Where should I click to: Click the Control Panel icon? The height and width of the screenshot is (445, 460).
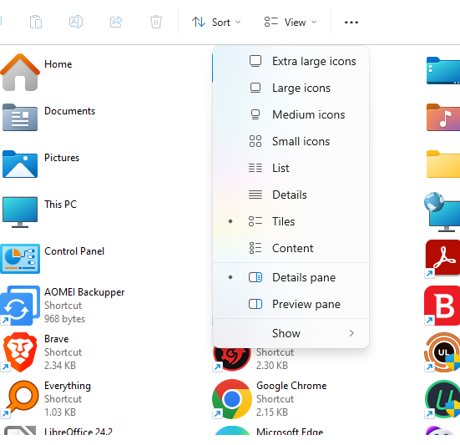(x=20, y=259)
